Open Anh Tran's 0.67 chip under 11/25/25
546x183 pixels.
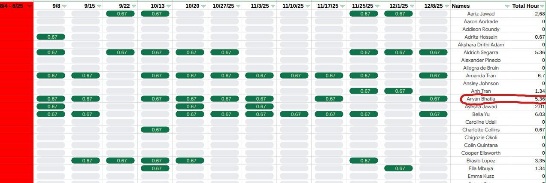point(364,91)
